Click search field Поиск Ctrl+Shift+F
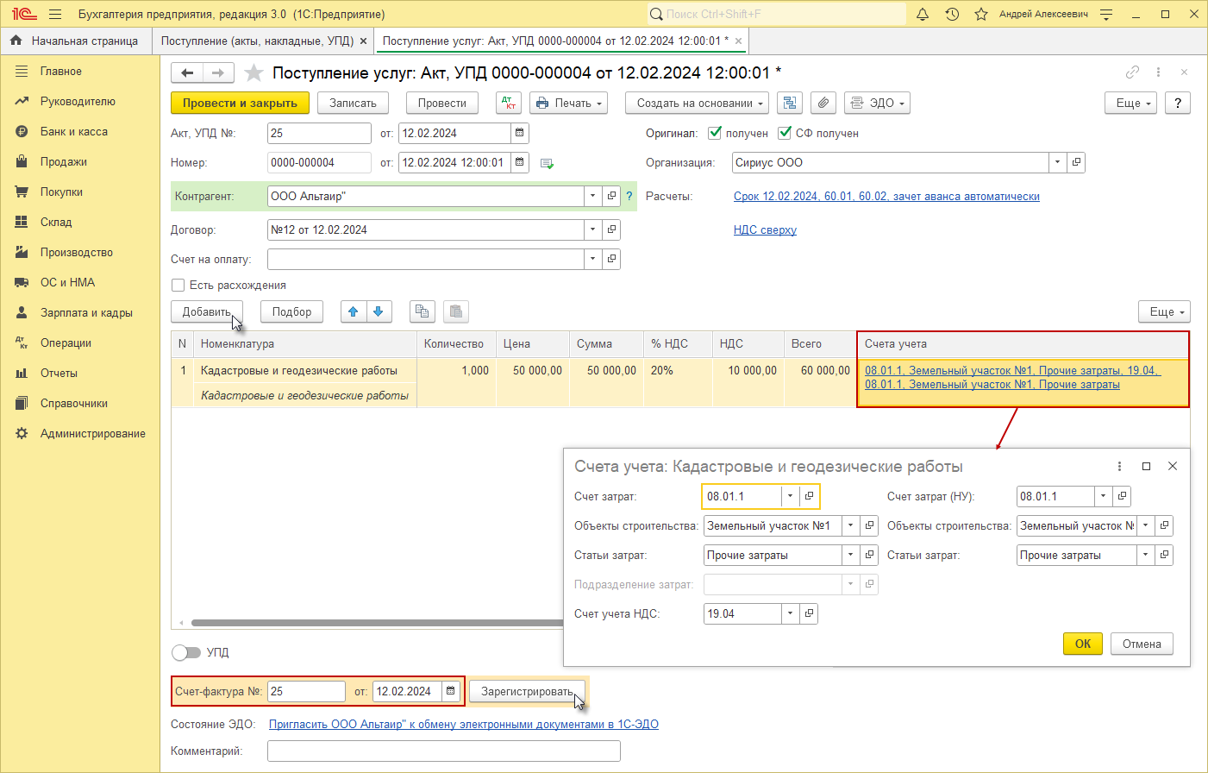Viewport: 1208px width, 773px height. click(x=777, y=14)
